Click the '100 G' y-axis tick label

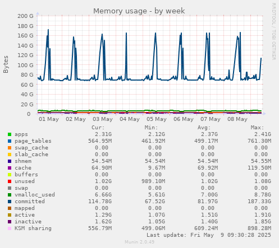(x=25, y=65)
